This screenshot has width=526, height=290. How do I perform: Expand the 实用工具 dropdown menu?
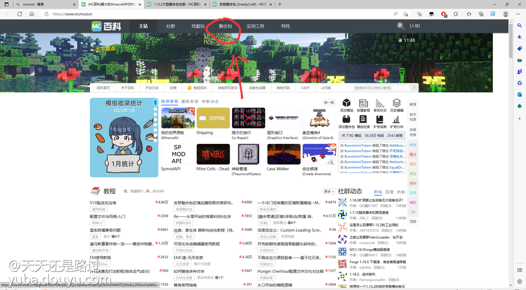[257, 26]
